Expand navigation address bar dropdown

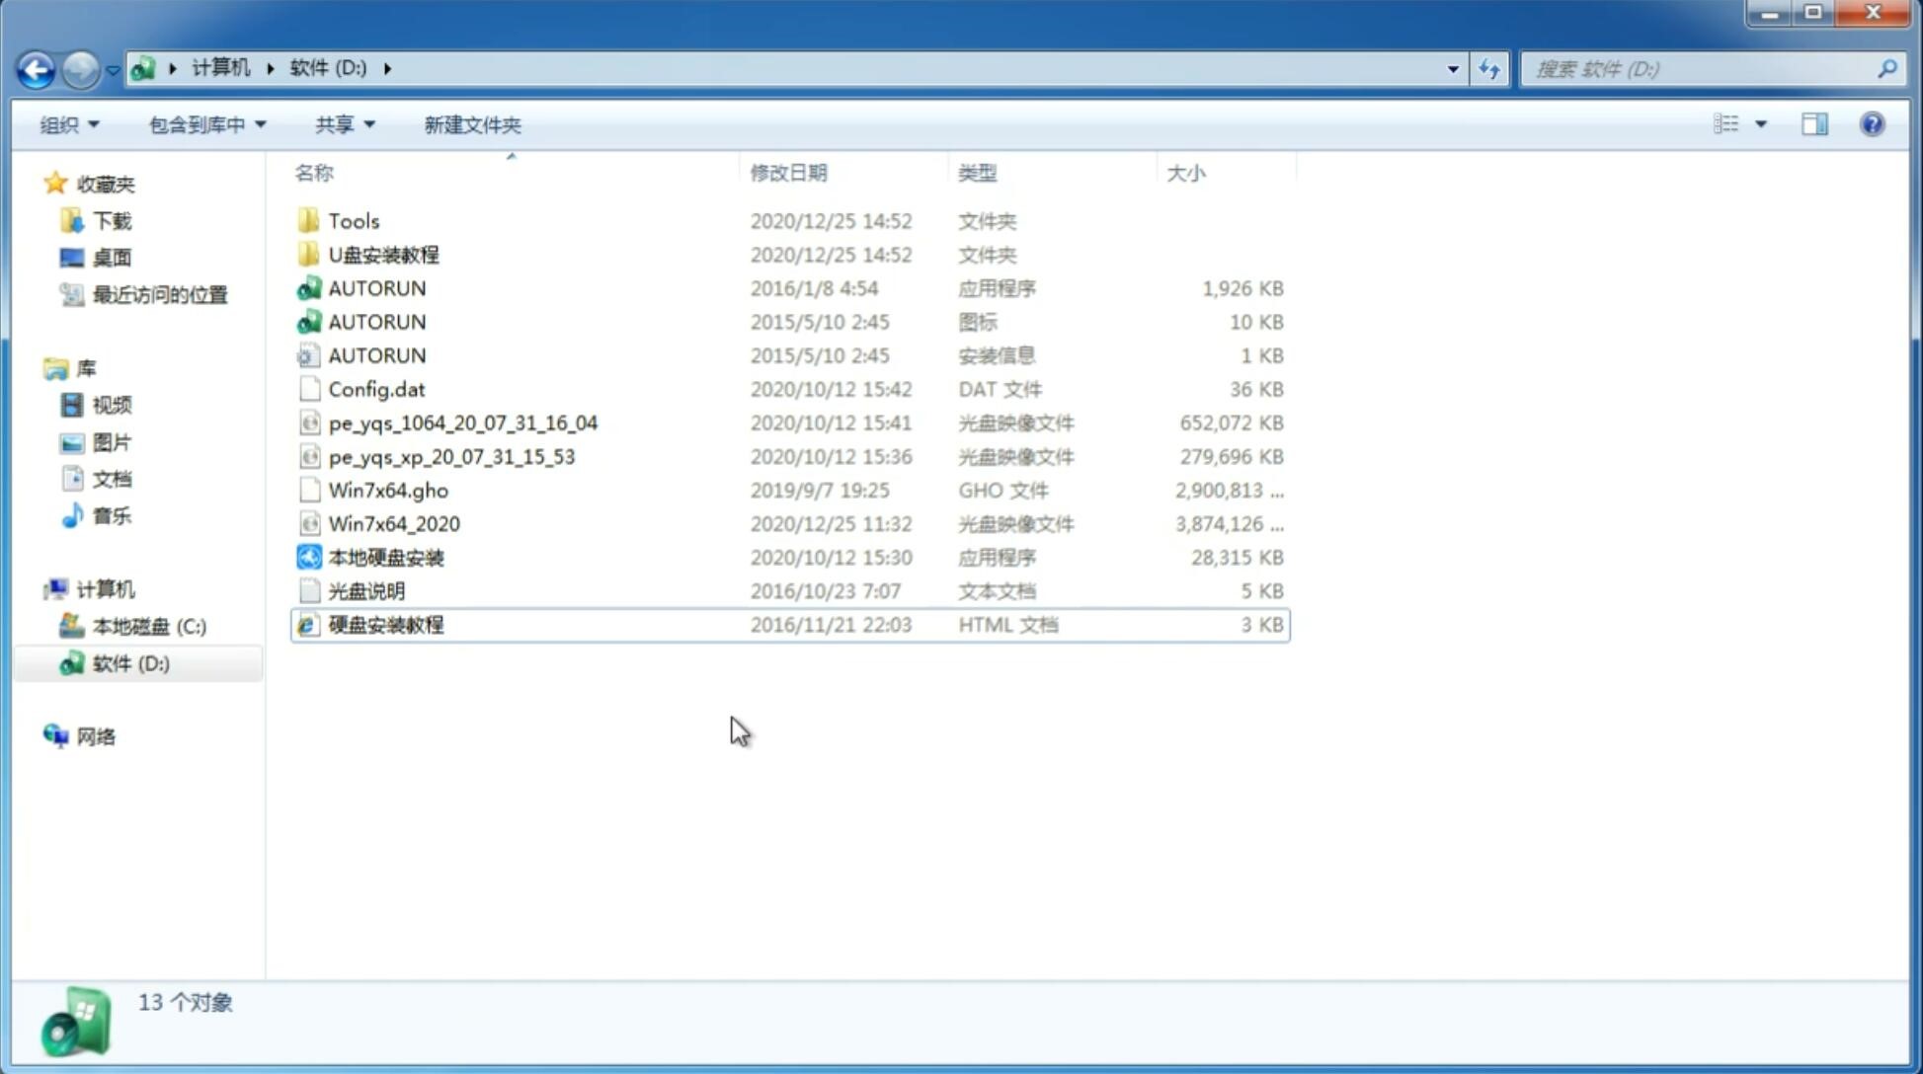pyautogui.click(x=1453, y=67)
